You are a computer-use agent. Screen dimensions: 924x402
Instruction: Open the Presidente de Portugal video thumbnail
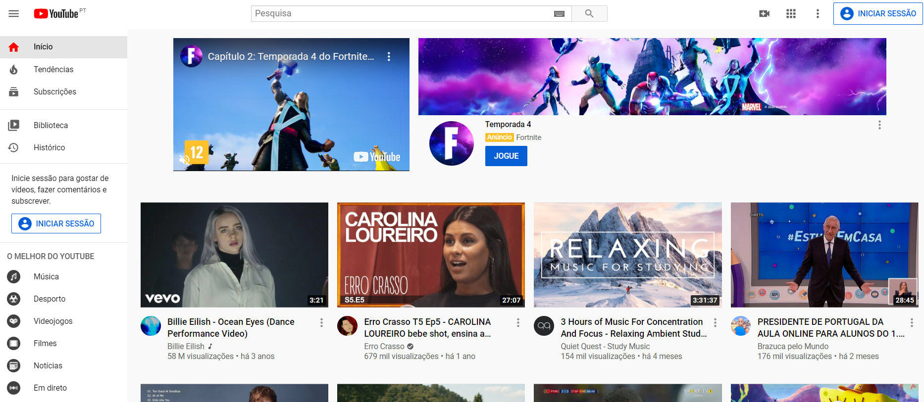point(824,255)
